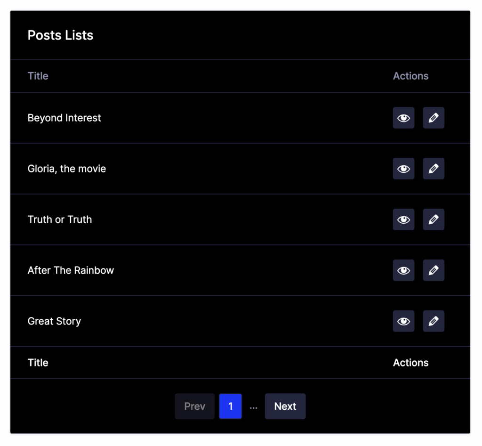The image size is (482, 446).
Task: Open the view icon for Truth or Truth
Action: click(x=403, y=219)
